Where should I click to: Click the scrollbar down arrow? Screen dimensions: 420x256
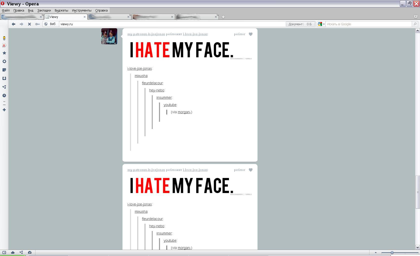417,247
